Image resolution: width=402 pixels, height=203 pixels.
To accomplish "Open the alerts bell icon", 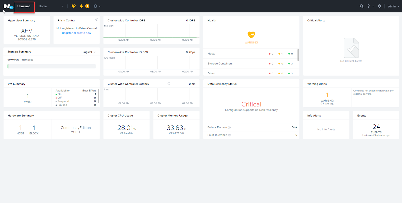I will click(x=81, y=6).
